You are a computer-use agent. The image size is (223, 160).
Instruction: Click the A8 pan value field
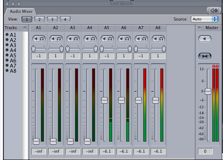pyautogui.click(x=158, y=56)
